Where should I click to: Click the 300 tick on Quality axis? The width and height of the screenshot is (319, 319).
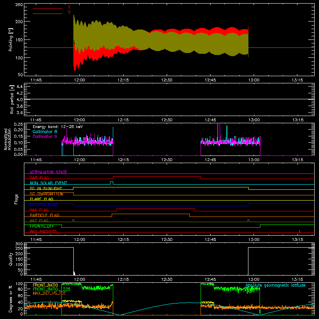click(19, 244)
